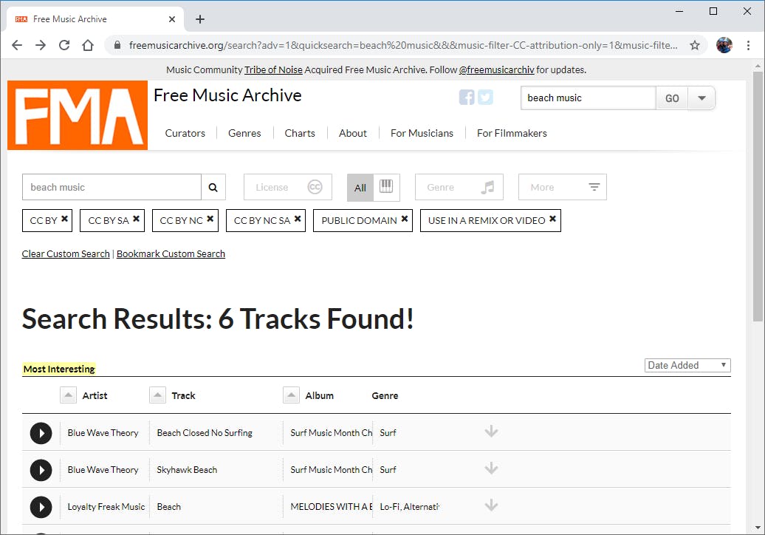Go to the Charts menu item
This screenshot has width=765, height=535.
coord(300,133)
